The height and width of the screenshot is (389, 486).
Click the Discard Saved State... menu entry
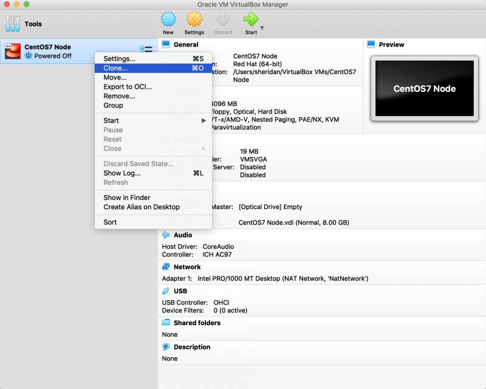pyautogui.click(x=154, y=164)
